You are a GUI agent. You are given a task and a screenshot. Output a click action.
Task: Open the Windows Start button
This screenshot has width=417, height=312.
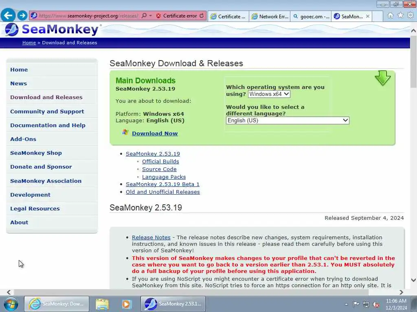coord(11,304)
